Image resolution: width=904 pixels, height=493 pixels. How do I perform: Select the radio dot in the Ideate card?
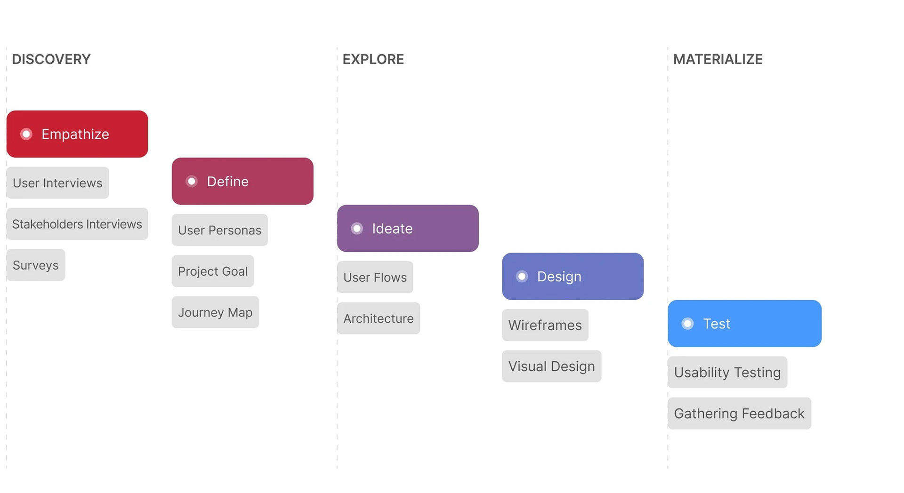tap(357, 228)
